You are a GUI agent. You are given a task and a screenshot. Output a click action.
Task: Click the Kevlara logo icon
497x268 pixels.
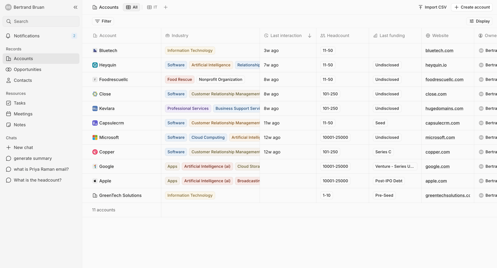tap(95, 108)
